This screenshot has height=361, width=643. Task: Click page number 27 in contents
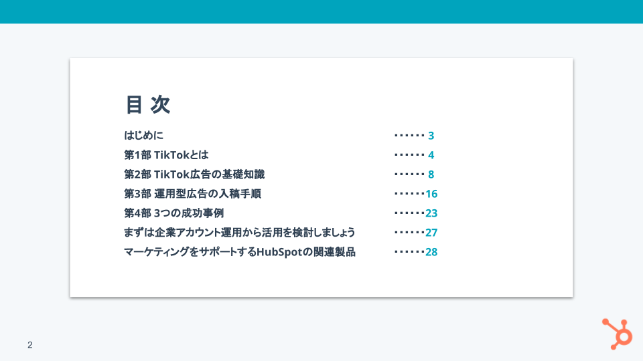(431, 233)
